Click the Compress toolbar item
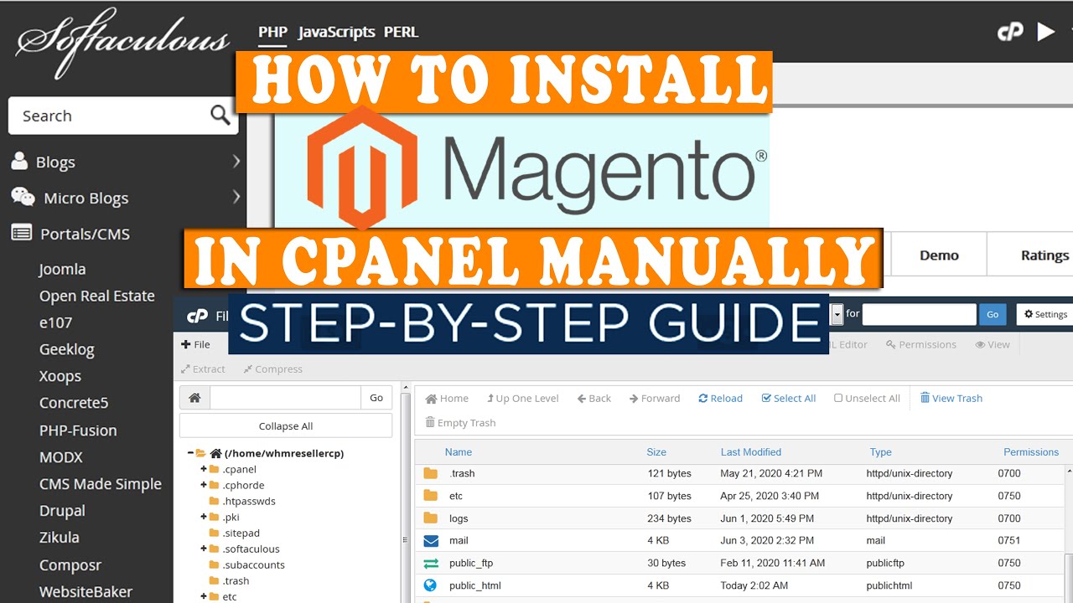 (272, 368)
